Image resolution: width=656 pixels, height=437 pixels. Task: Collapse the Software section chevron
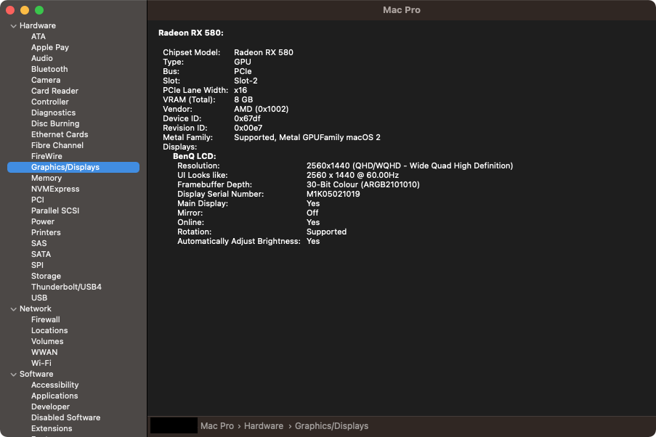(x=13, y=375)
